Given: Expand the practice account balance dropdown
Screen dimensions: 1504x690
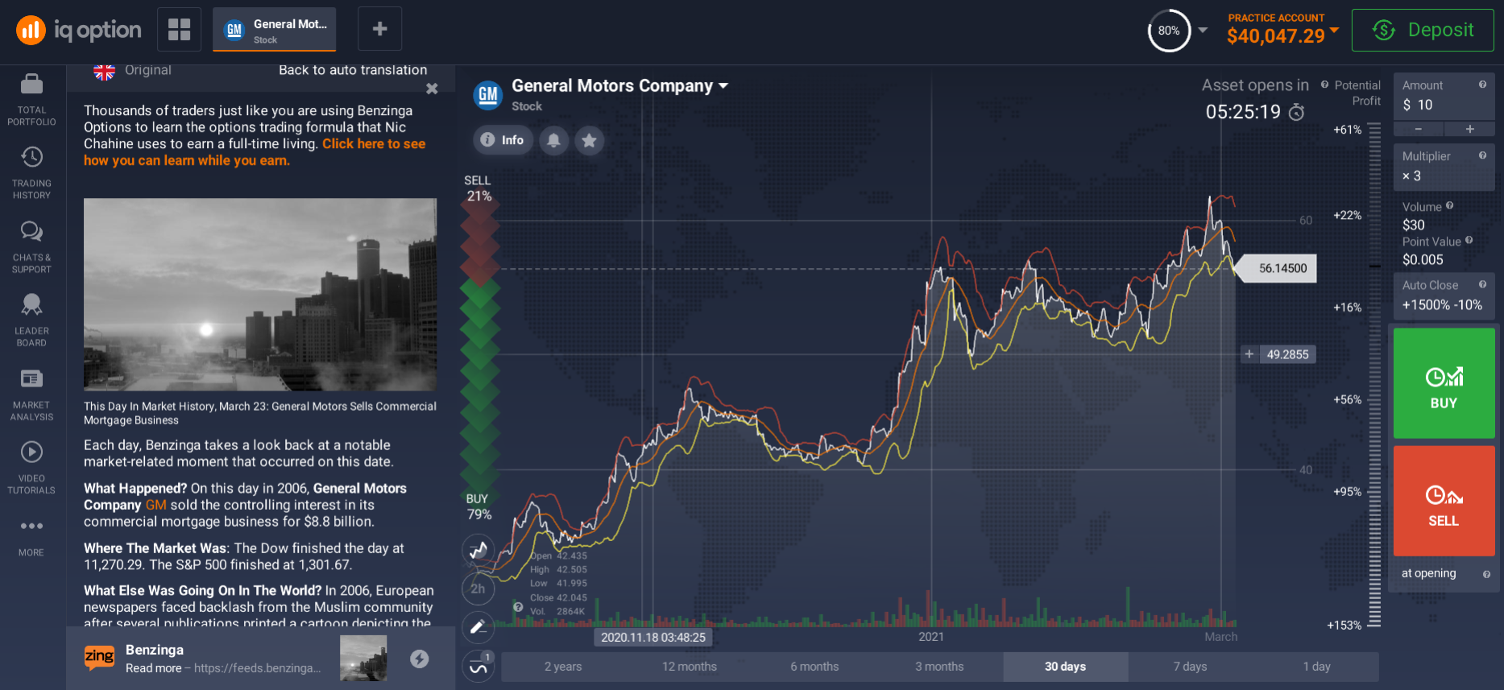Looking at the screenshot, I should 1334,31.
